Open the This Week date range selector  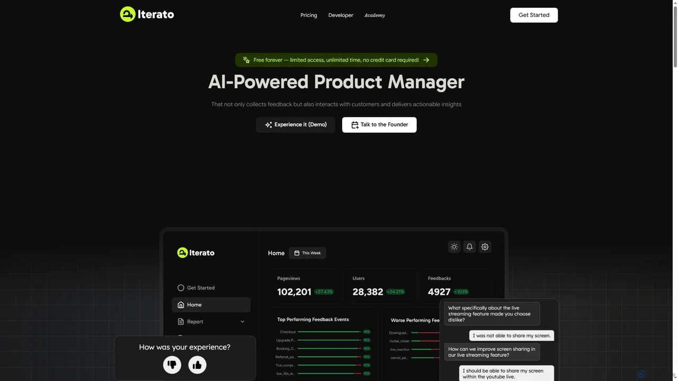click(308, 253)
